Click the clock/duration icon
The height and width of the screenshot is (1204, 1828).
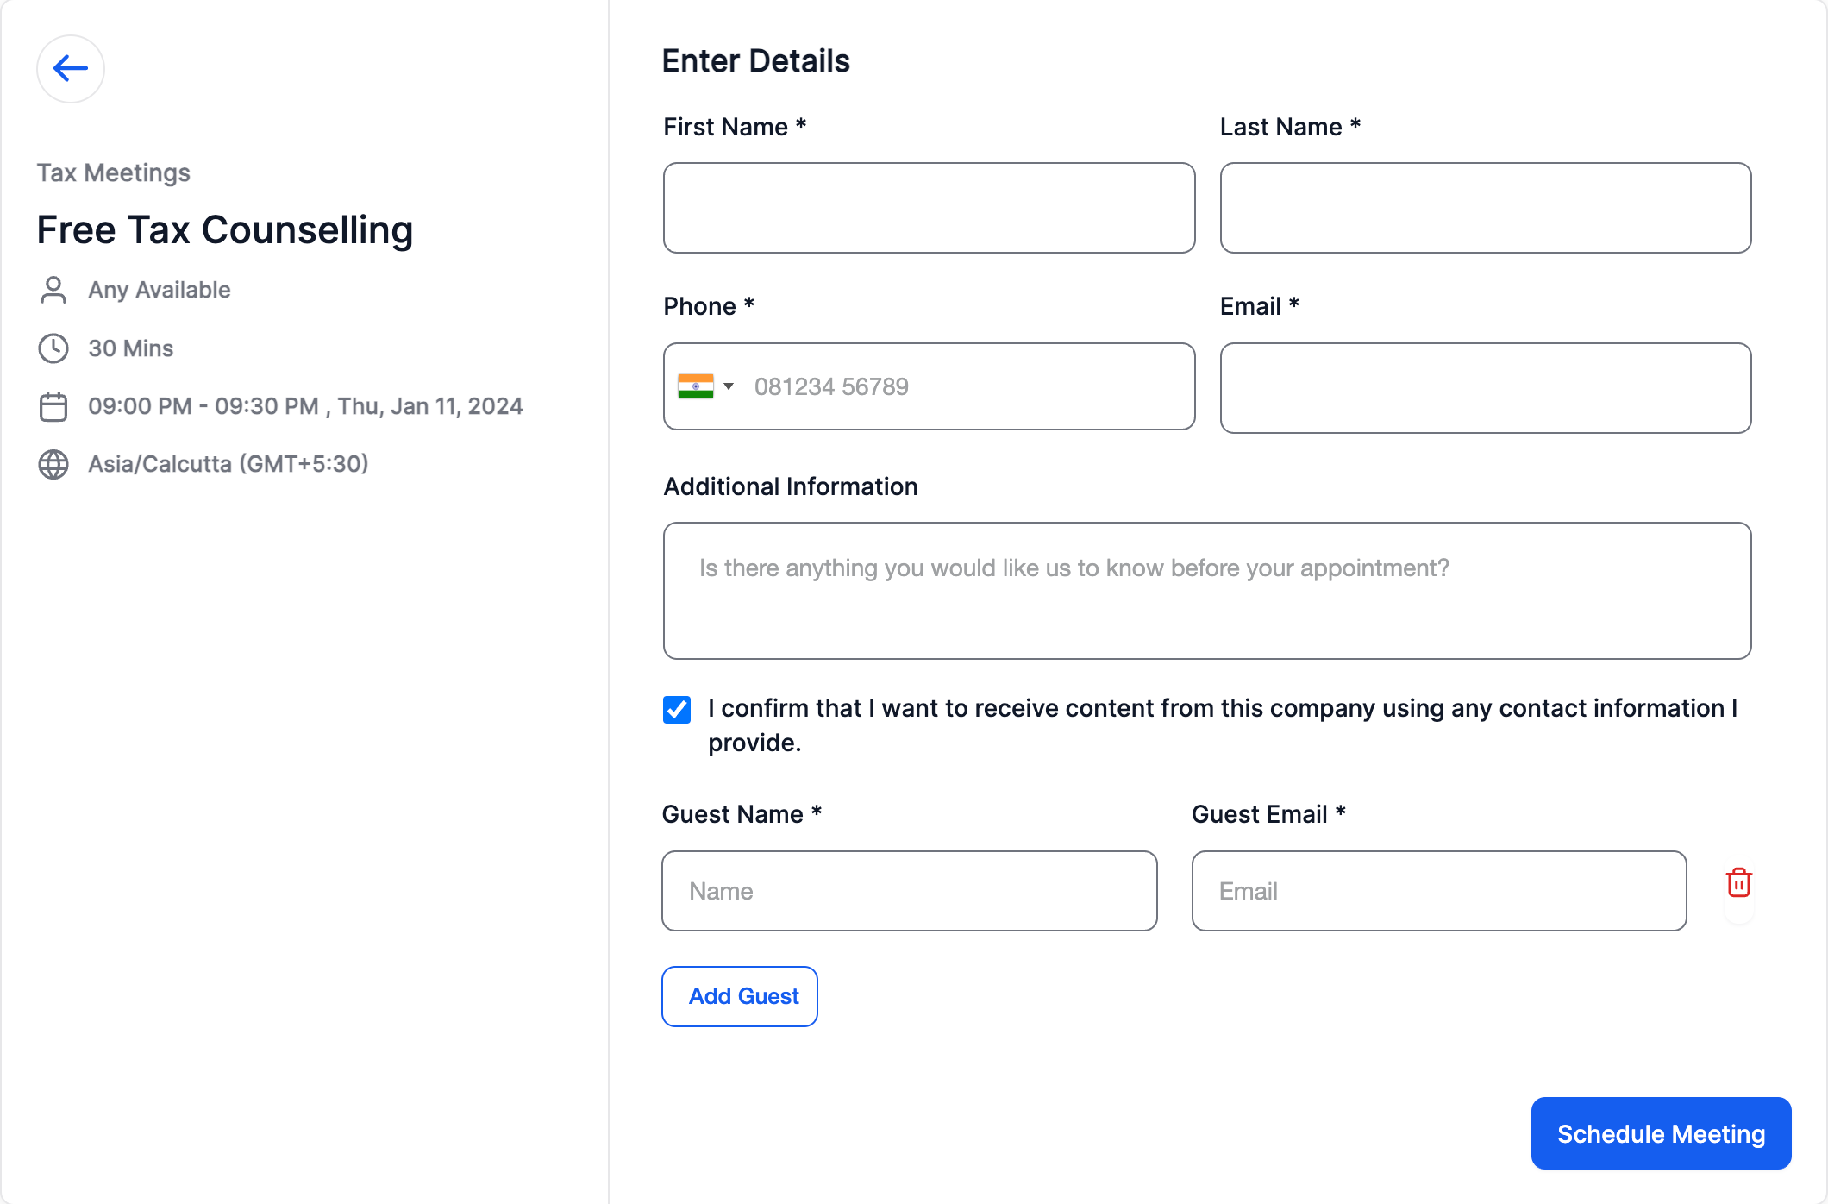pyautogui.click(x=53, y=348)
